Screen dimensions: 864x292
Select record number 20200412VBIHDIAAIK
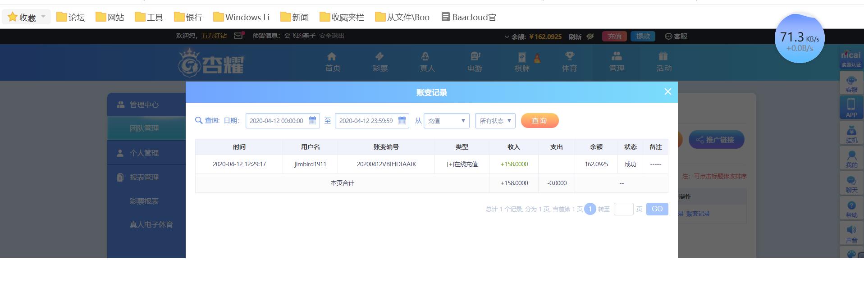[x=386, y=164]
